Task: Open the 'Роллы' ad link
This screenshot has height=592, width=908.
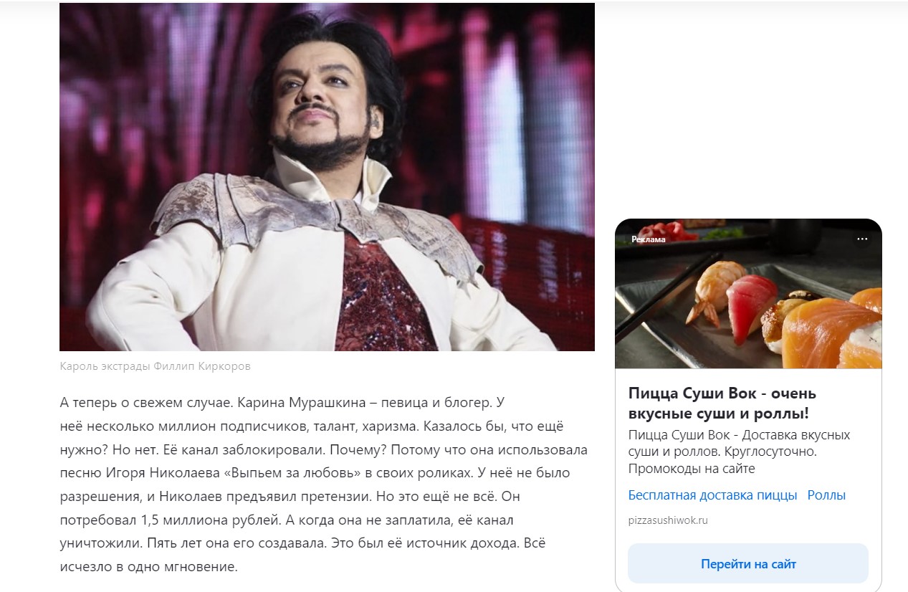Action: click(x=826, y=495)
